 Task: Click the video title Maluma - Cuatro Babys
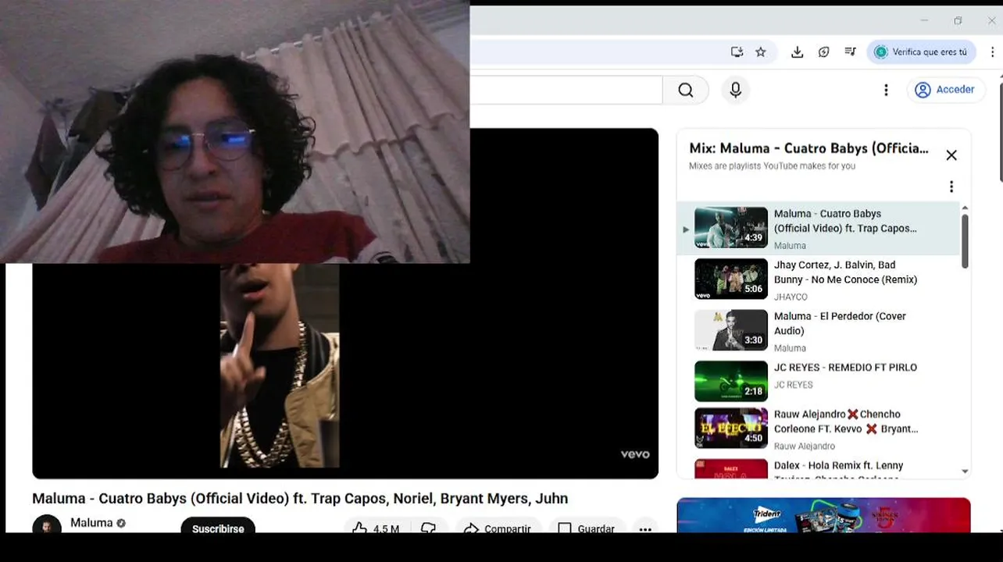300,498
